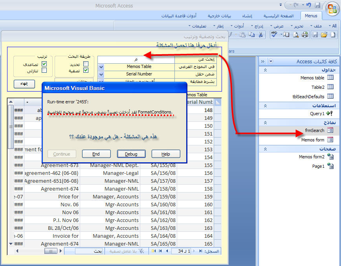Open Customize Quick Access Toolbar arrow
This screenshot has width=341, height=266.
point(280,5)
